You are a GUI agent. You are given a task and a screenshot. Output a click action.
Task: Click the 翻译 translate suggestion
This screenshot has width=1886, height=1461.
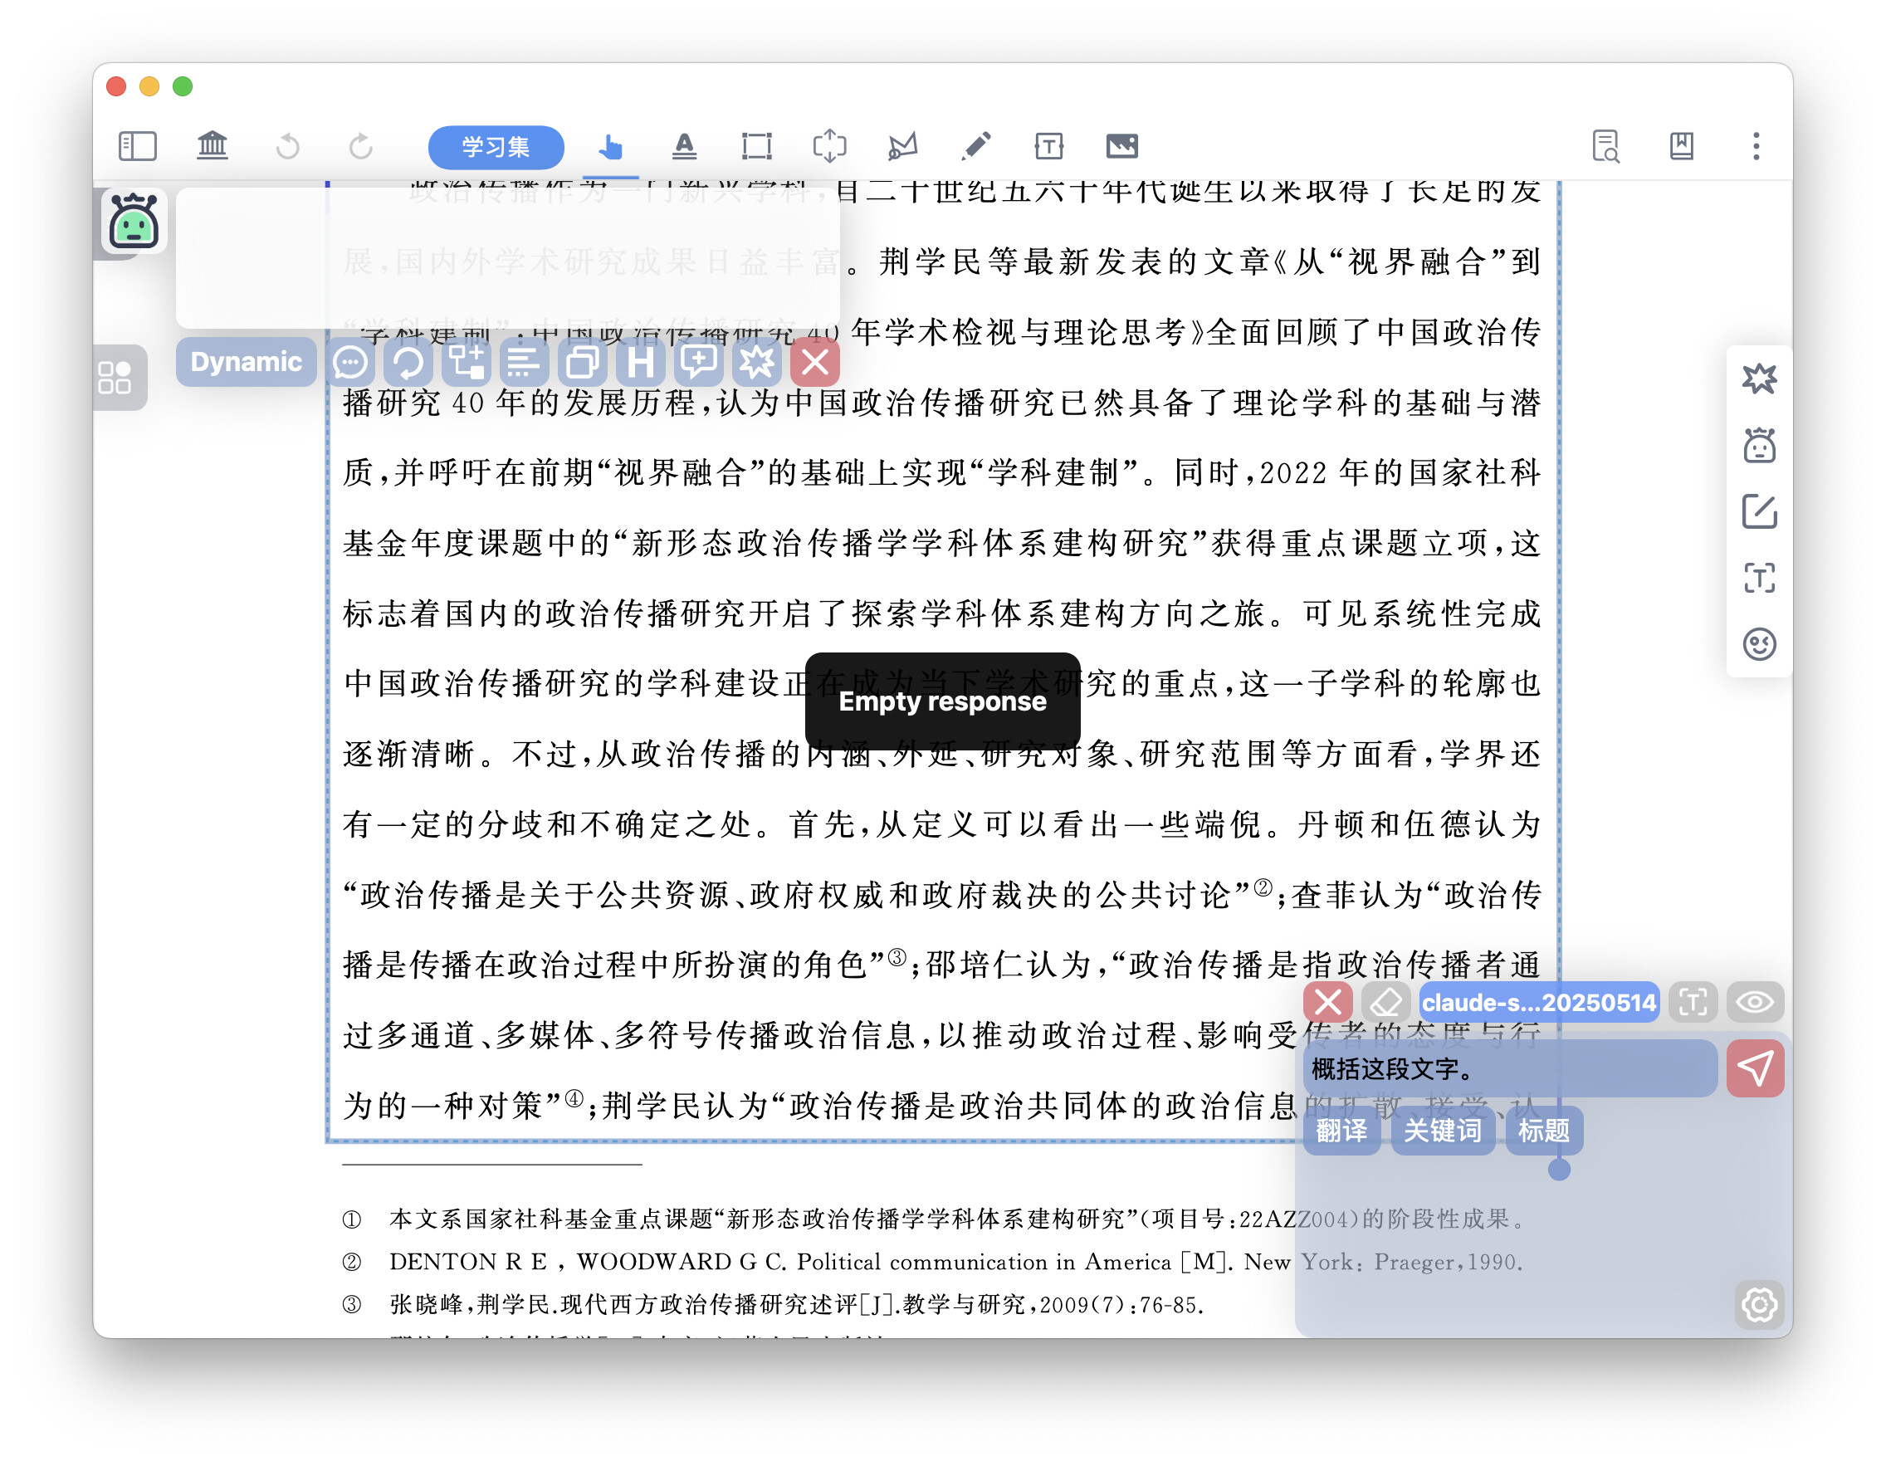(1341, 1131)
